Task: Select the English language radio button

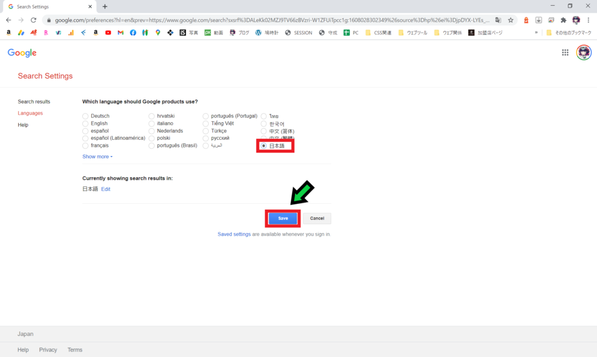Action: pos(86,123)
